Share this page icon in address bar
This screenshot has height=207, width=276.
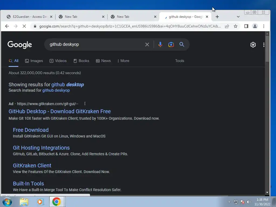click(227, 26)
